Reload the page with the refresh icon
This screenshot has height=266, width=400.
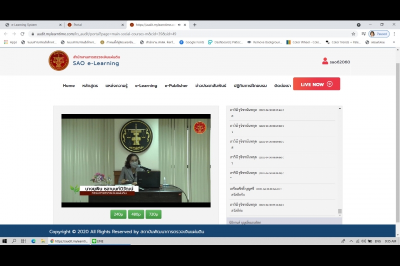coord(22,34)
